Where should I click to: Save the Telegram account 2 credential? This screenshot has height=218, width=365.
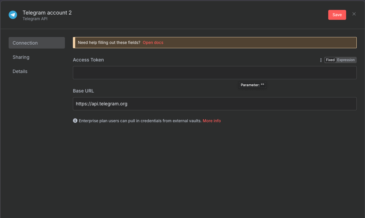tap(337, 15)
